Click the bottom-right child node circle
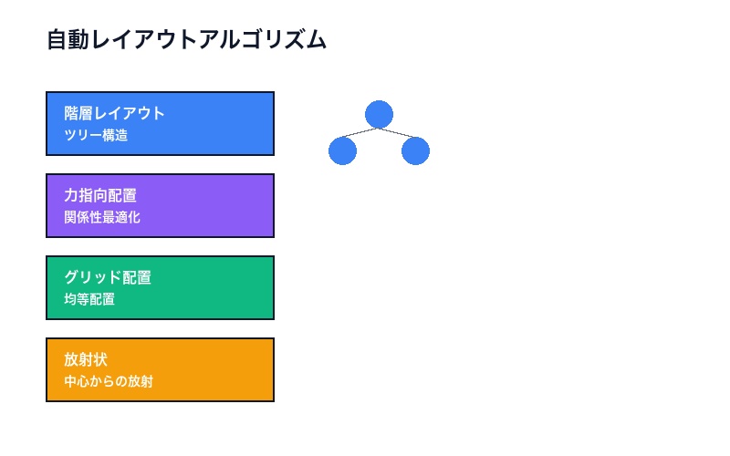The width and height of the screenshot is (730, 456). coord(415,150)
